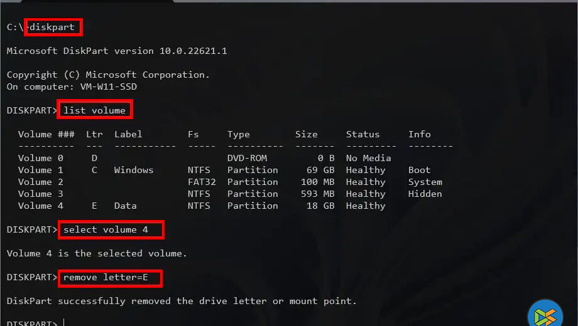The height and width of the screenshot is (326, 578).
Task: Click the Info column header
Action: [419, 134]
